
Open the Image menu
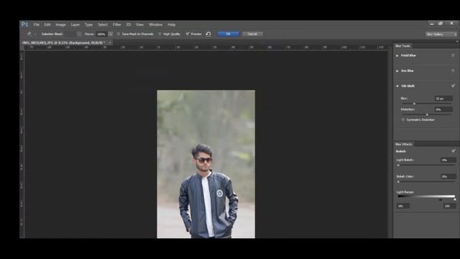60,24
